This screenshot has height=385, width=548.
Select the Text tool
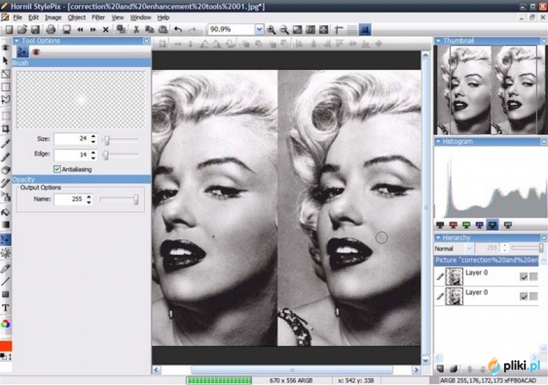(x=5, y=308)
